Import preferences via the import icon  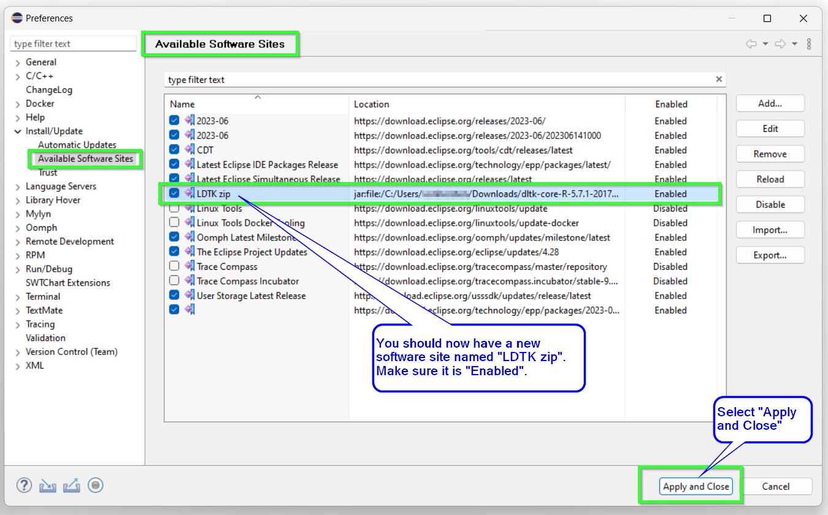pos(47,485)
